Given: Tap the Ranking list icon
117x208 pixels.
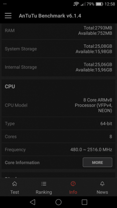Looking at the screenshot, I should point(44,184).
